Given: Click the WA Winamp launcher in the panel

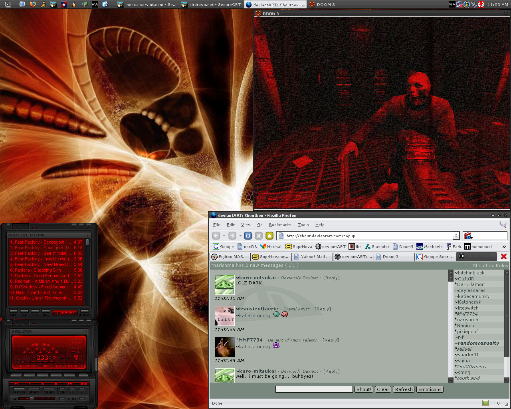Looking at the screenshot, I should click(95, 4).
